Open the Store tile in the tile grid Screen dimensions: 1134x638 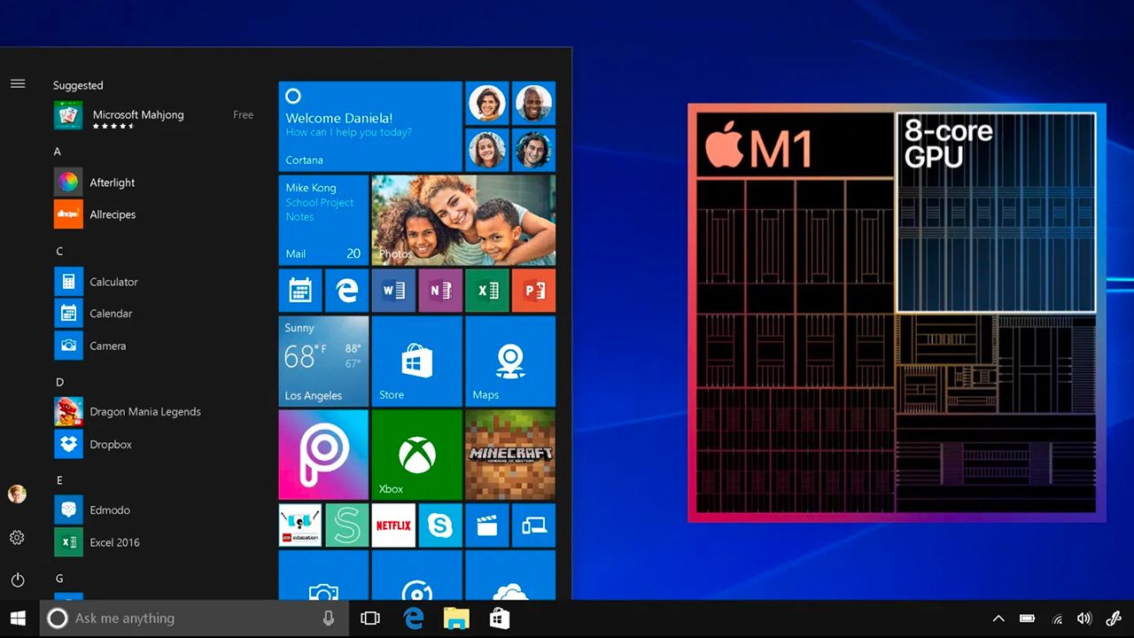point(417,361)
